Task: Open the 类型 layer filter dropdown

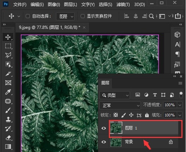Action: [115, 95]
